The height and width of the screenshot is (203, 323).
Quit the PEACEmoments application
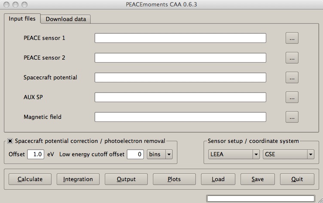pyautogui.click(x=297, y=179)
